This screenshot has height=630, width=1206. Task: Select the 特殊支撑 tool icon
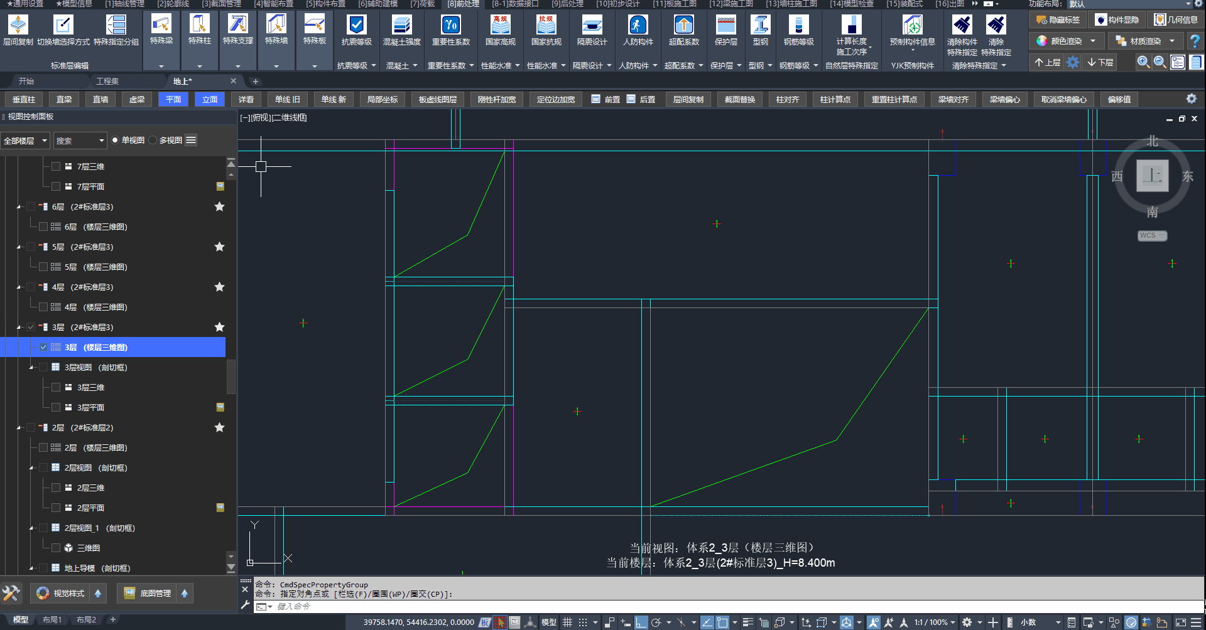[x=237, y=24]
